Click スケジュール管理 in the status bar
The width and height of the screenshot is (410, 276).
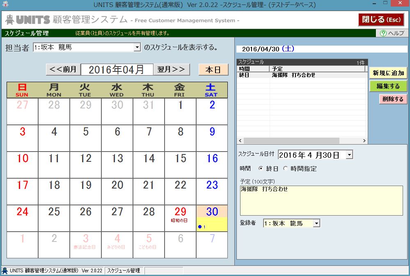click(x=124, y=271)
